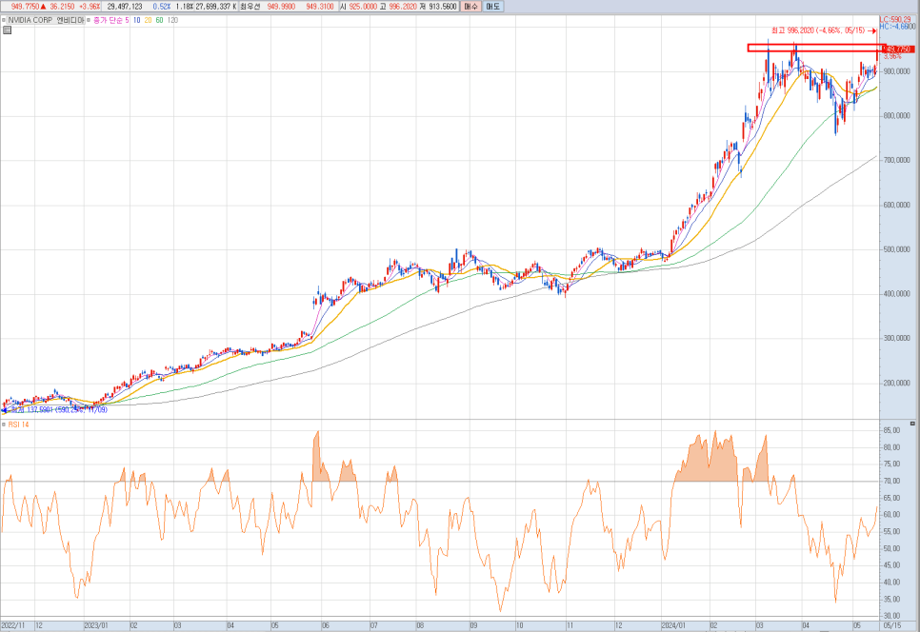
Task: Click the NVIDIA CORP 엔비디아 chart label
Action: coord(46,20)
